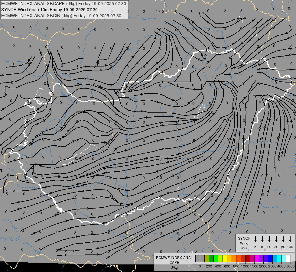
Task: Click the 6000 tick label on CAPE scale
Action: [290, 266]
